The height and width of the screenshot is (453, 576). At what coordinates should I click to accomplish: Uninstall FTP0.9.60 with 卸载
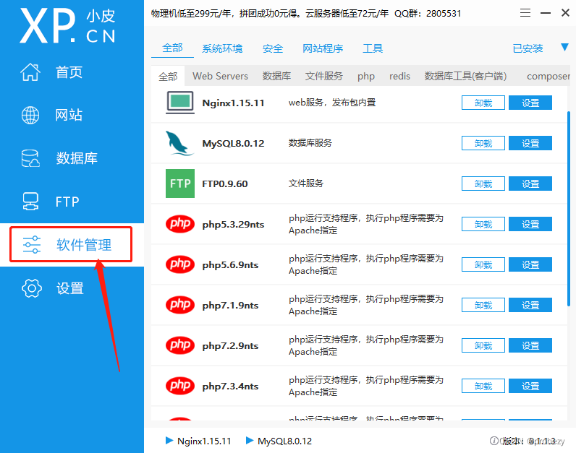point(483,184)
